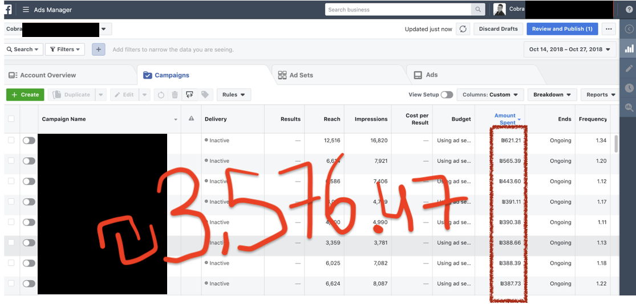This screenshot has height=304, width=636.
Task: Click the green Create button
Action: tap(25, 95)
